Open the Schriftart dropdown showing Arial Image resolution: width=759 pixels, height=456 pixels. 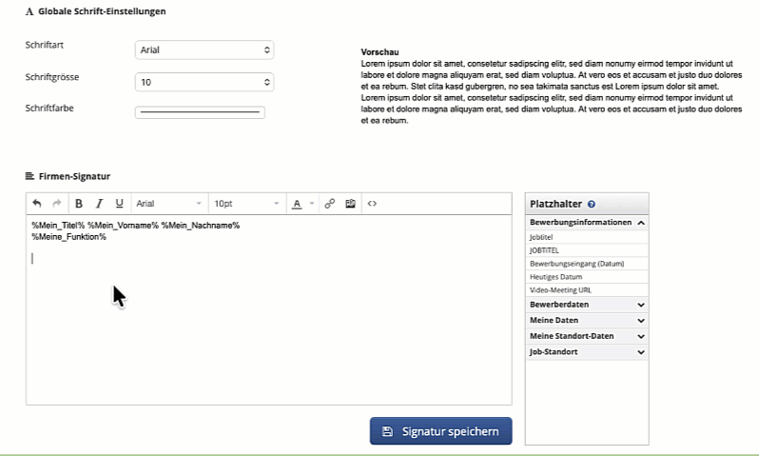point(204,50)
